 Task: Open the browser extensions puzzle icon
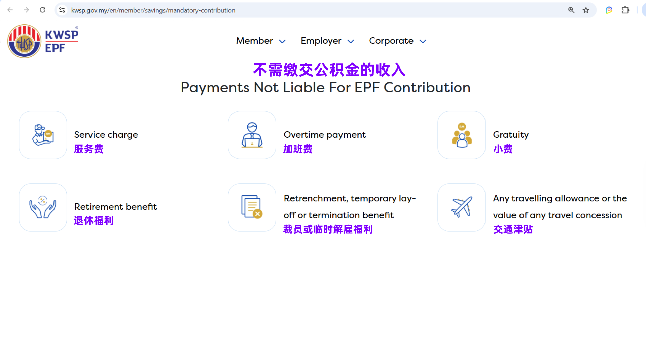625,10
